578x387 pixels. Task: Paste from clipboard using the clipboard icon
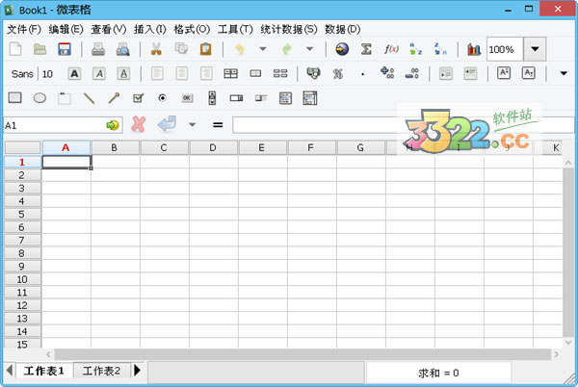click(x=206, y=49)
